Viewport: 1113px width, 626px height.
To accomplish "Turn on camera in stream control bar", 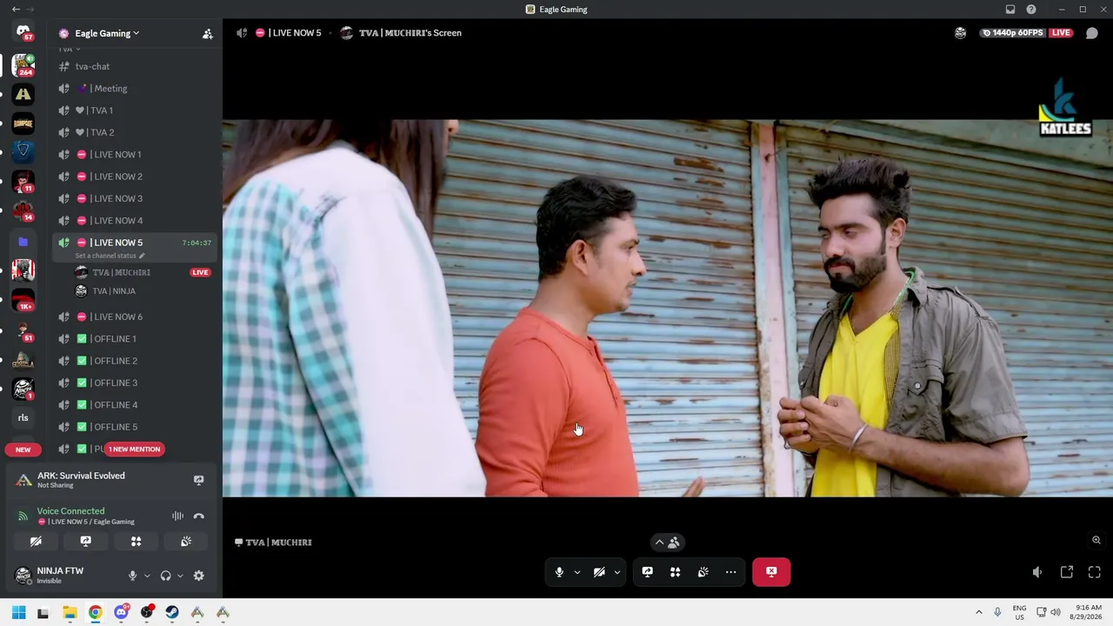I will (x=599, y=572).
